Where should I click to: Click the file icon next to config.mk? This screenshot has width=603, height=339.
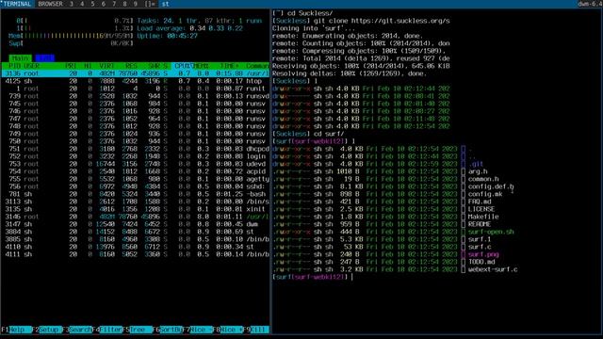[x=463, y=194]
